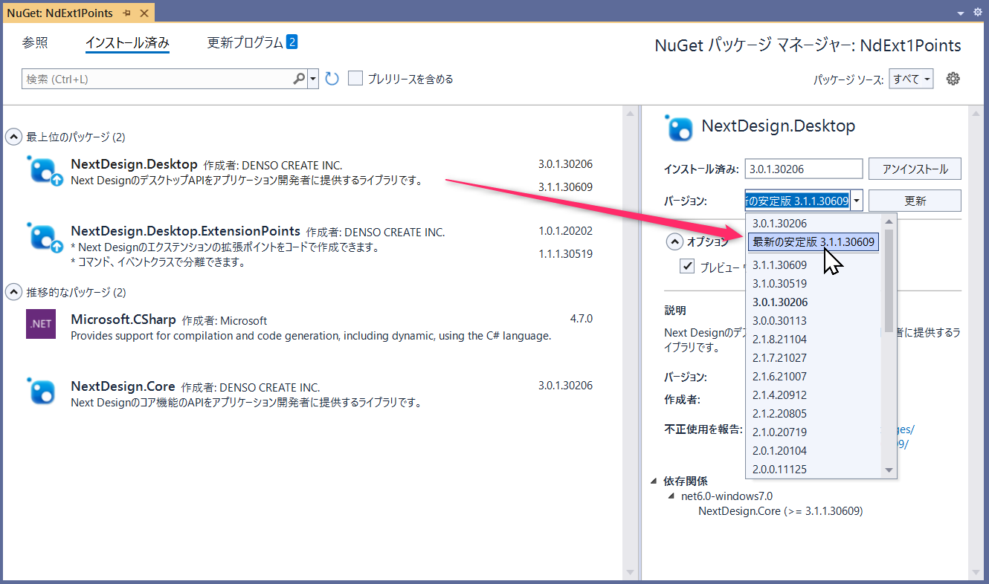Click the pin icon on NuGet tab
989x584 pixels.
coord(127,13)
